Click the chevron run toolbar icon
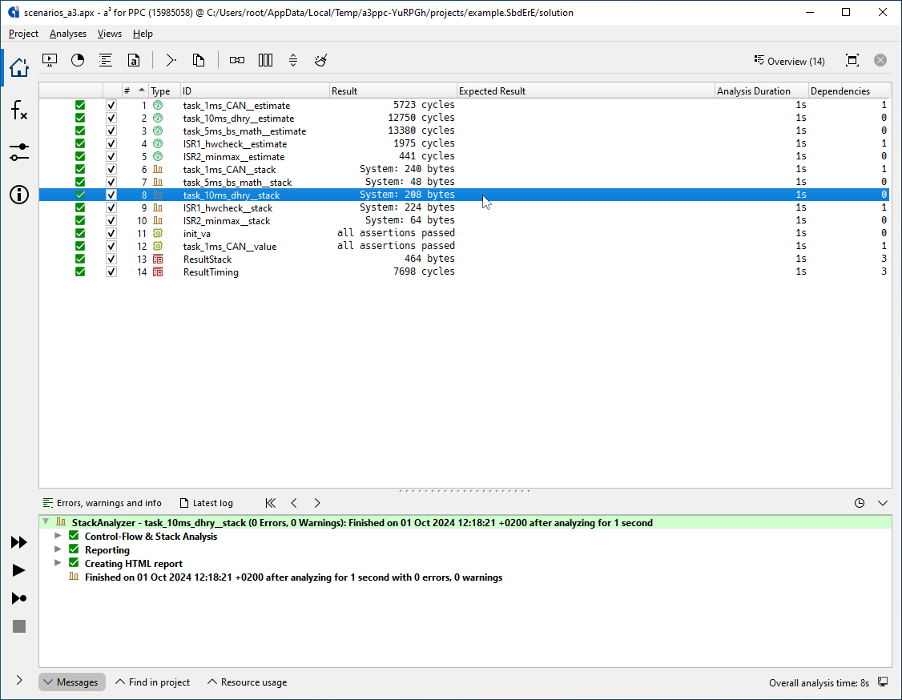The height and width of the screenshot is (700, 902). point(171,60)
